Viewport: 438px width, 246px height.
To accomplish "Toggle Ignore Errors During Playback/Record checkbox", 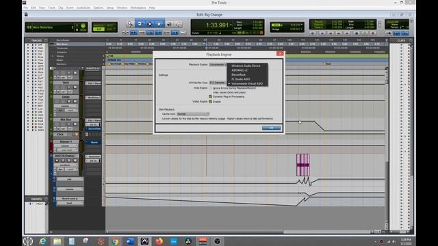I will click(x=211, y=88).
